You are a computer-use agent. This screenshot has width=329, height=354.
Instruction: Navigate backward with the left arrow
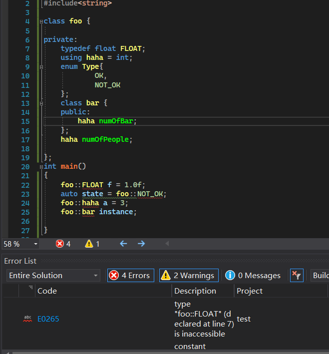point(123,244)
